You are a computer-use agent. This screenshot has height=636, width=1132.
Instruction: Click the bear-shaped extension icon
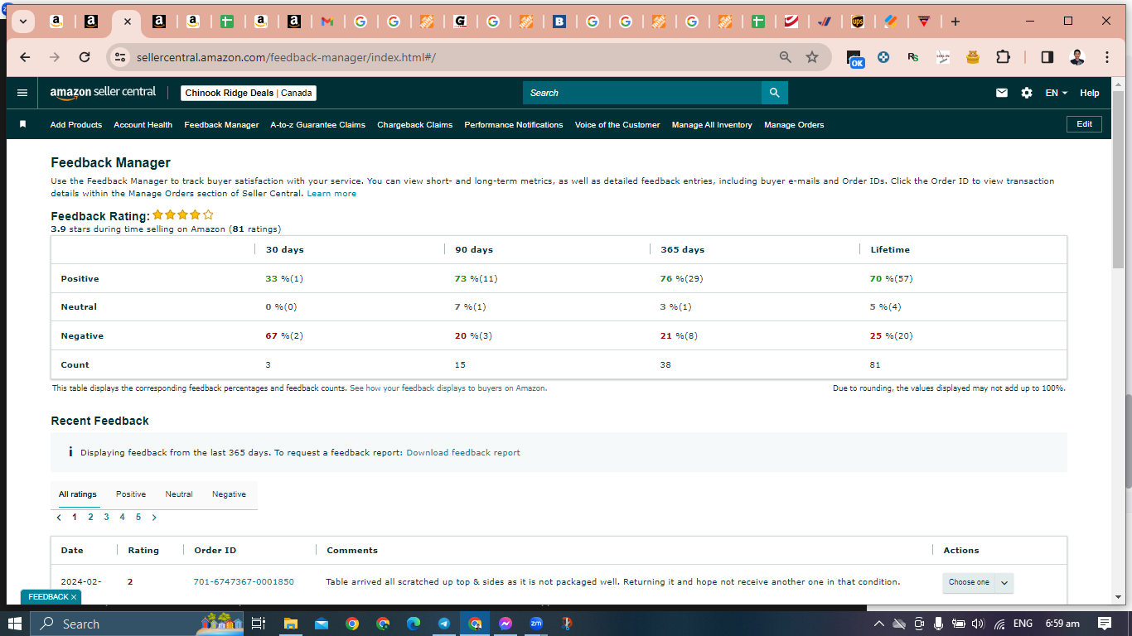(x=973, y=57)
